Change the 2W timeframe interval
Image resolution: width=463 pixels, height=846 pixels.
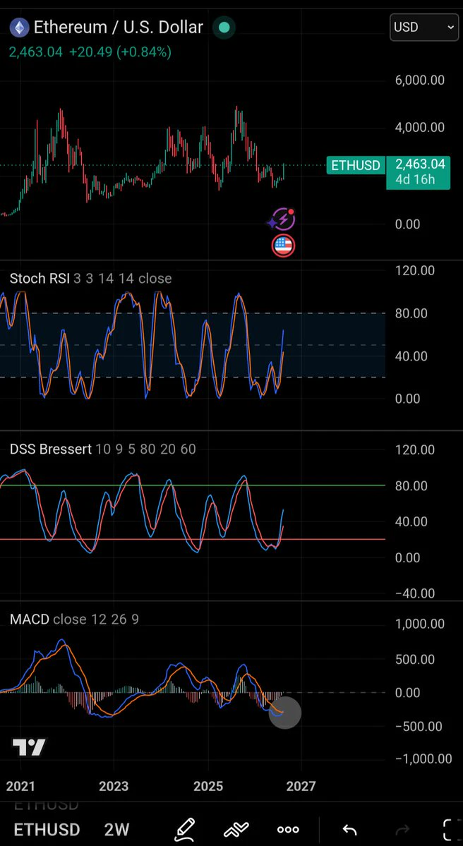click(118, 829)
